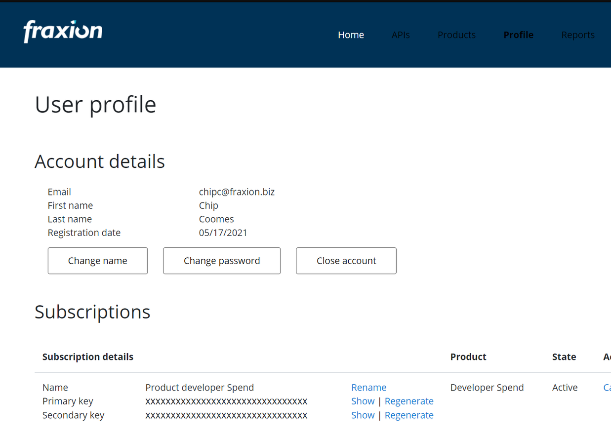Screen dimensions: 611x436
Task: Regenerate the Primary key
Action: tap(409, 401)
